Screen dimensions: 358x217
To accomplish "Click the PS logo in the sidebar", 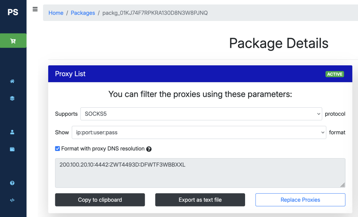I will 13,12.
